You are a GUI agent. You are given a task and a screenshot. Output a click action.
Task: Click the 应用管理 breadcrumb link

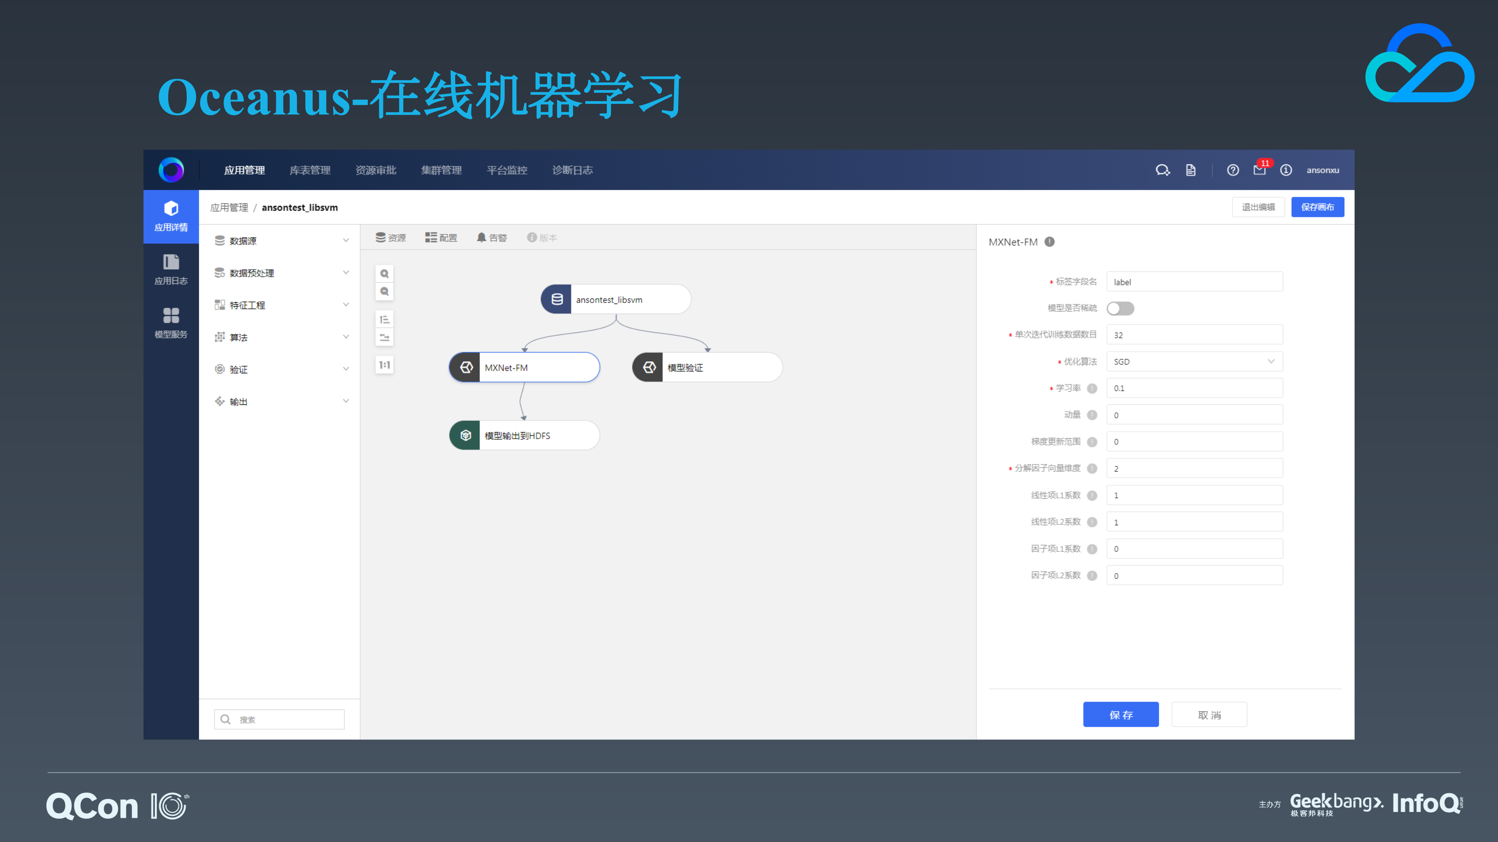(x=229, y=207)
